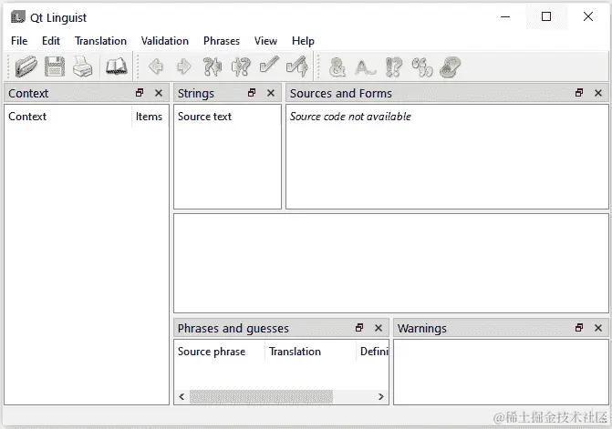Open the Help menu
This screenshot has width=612, height=429.
pos(303,41)
